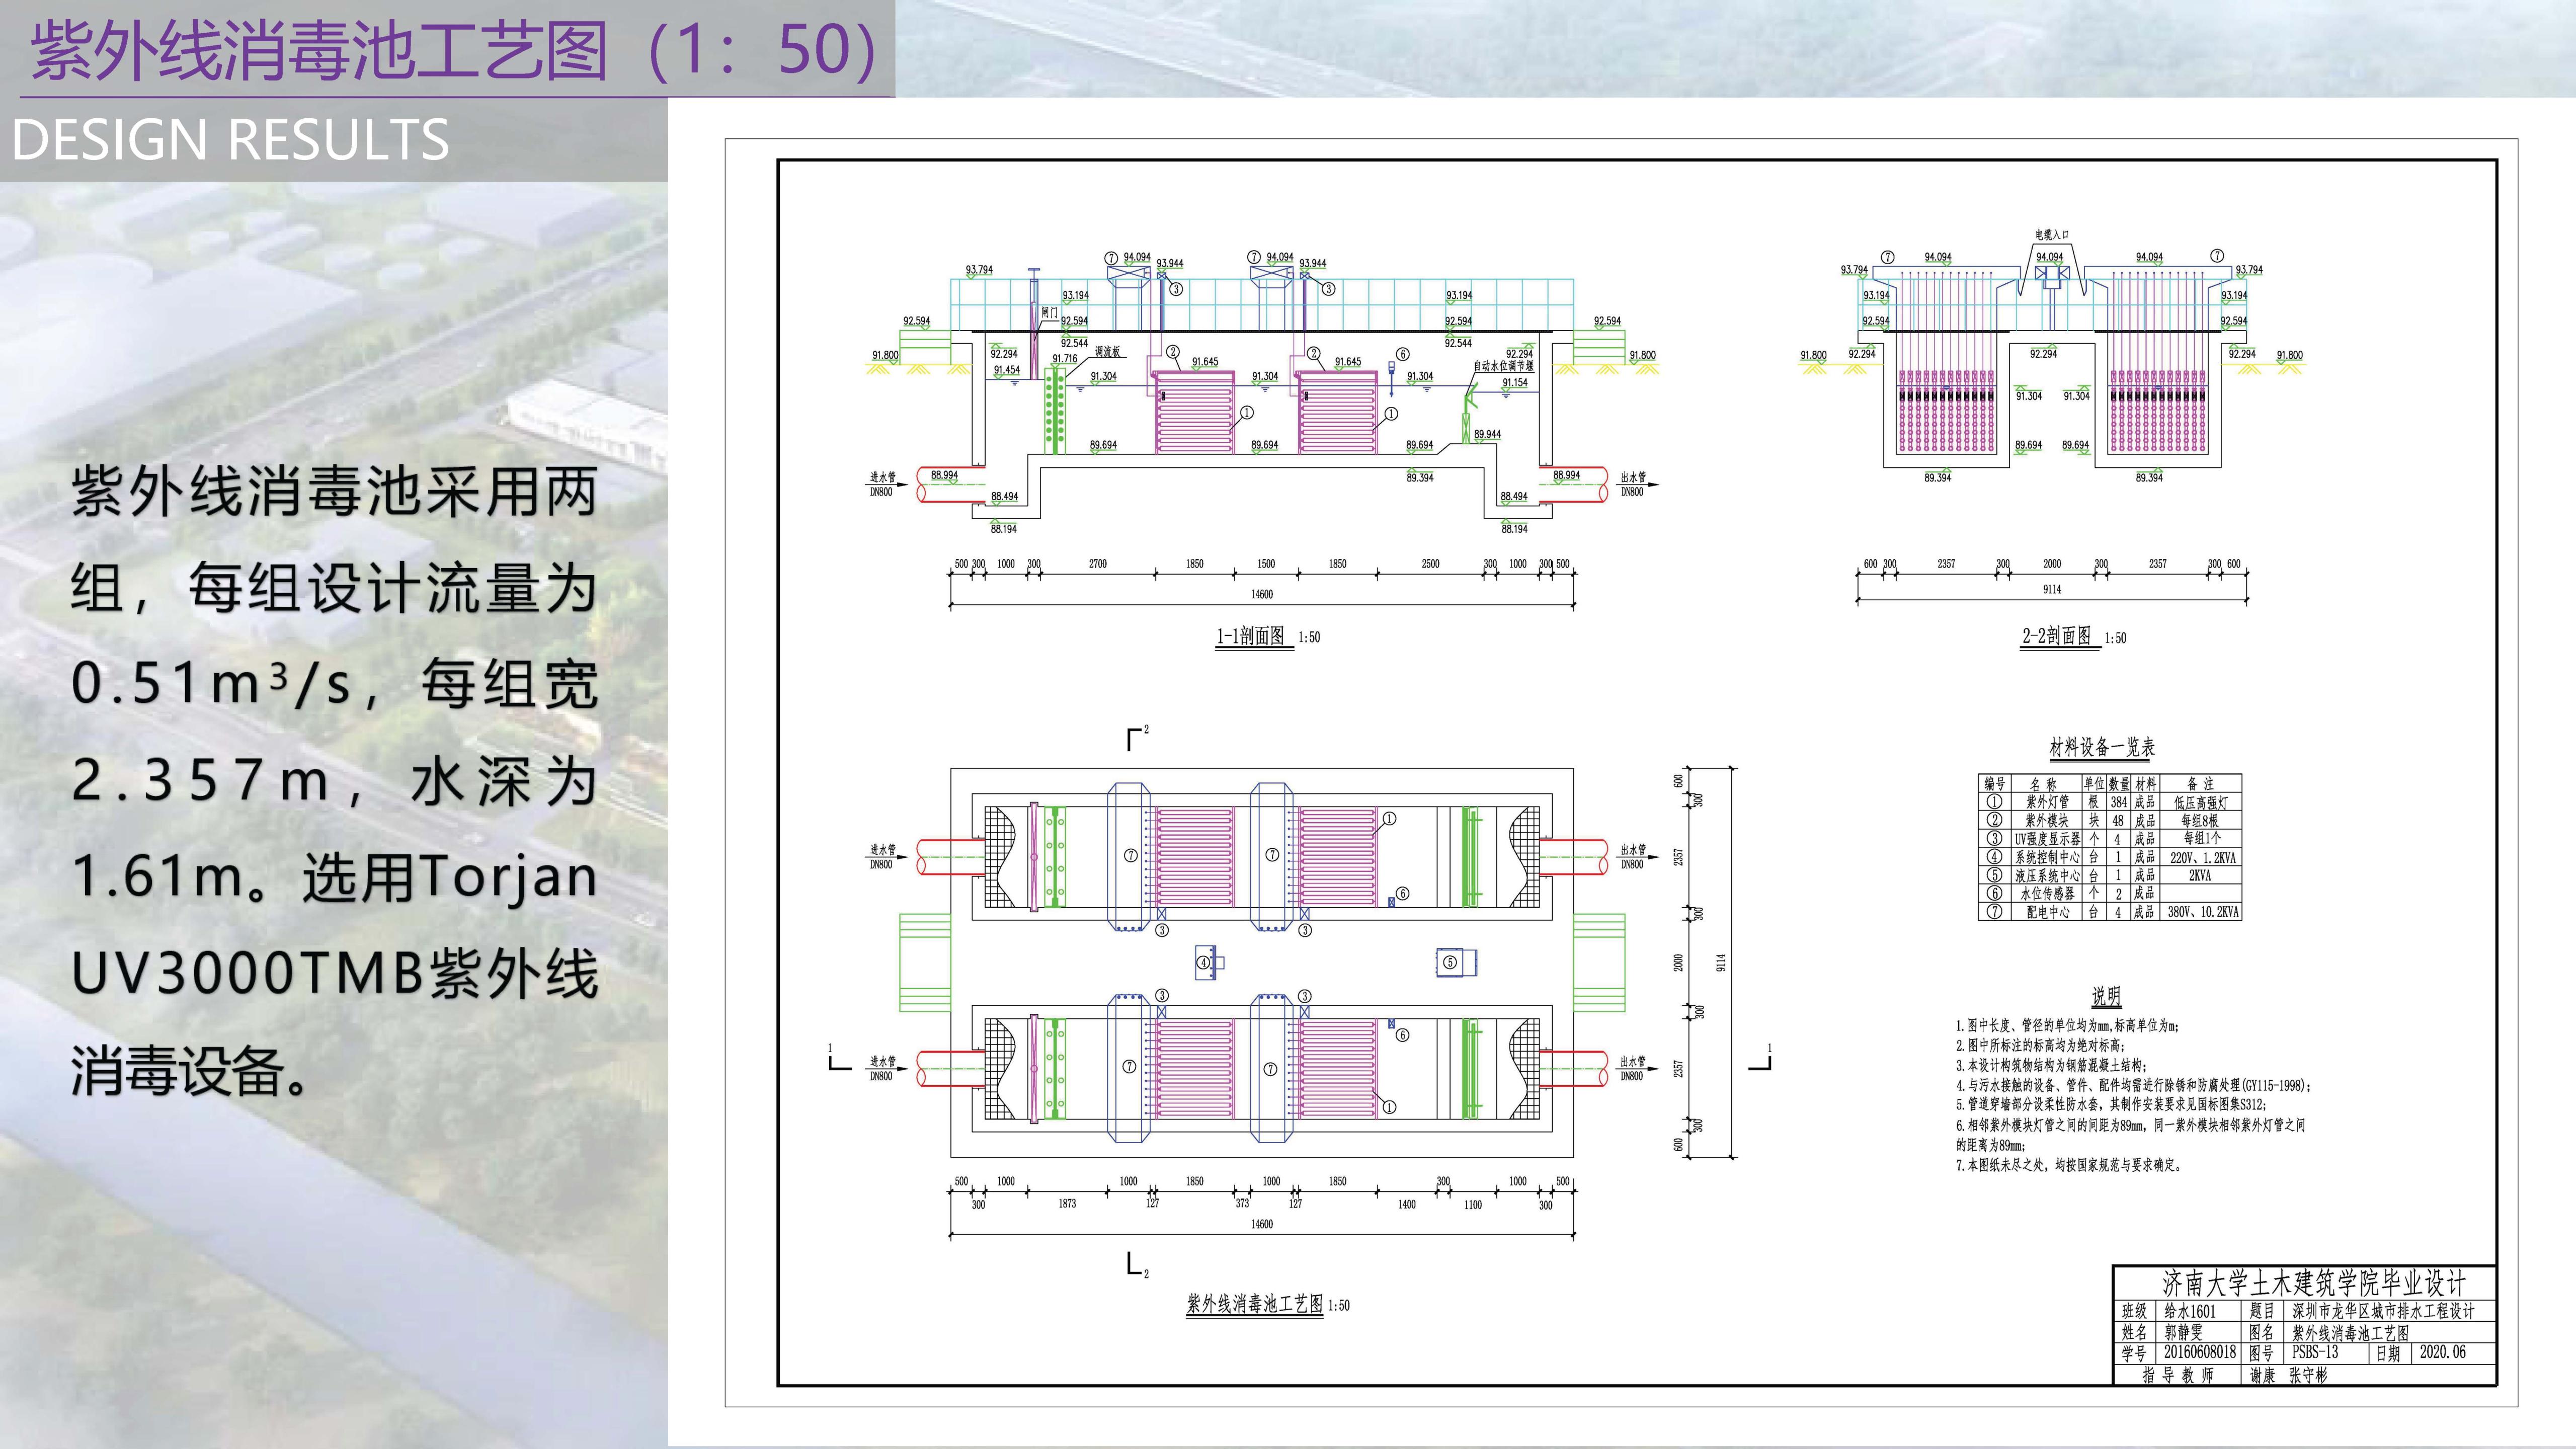Click the 自动水位调节堰 label in section 1-1
This screenshot has width=2576, height=1449.
(x=1503, y=367)
